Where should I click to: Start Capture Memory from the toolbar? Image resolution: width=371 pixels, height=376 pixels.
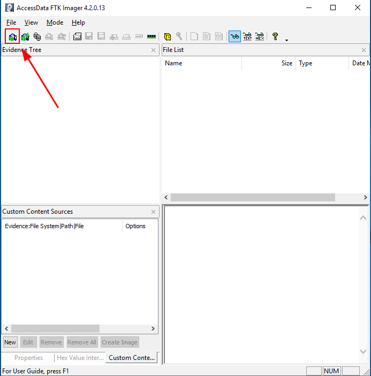coord(152,36)
